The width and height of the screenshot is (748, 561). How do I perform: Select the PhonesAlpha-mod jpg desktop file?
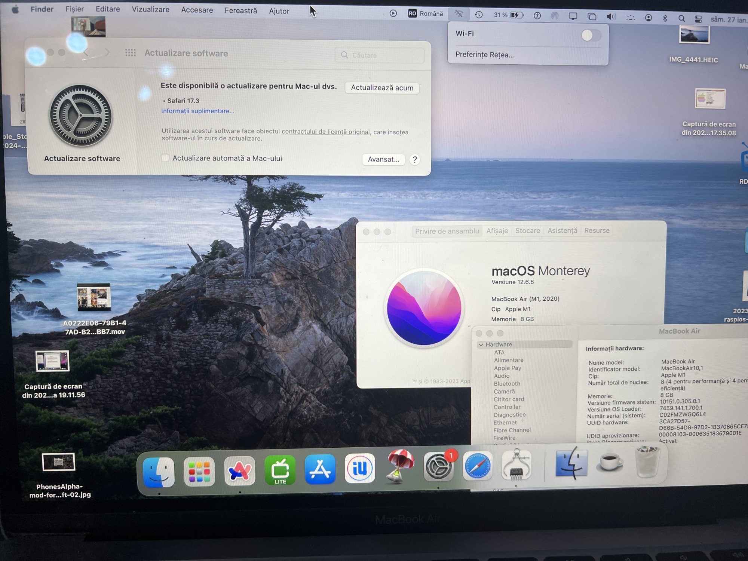[x=59, y=476]
